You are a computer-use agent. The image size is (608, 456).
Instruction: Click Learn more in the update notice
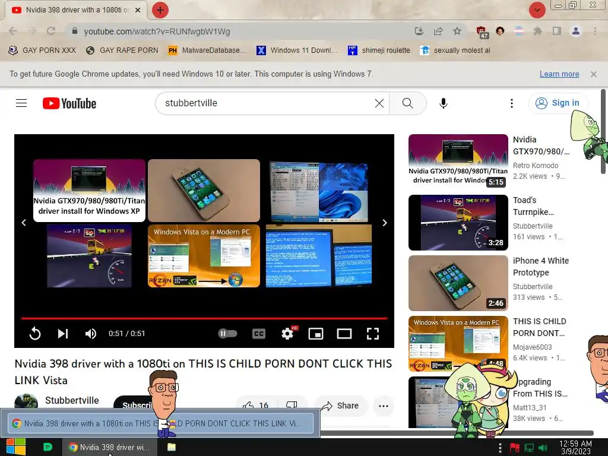(559, 74)
